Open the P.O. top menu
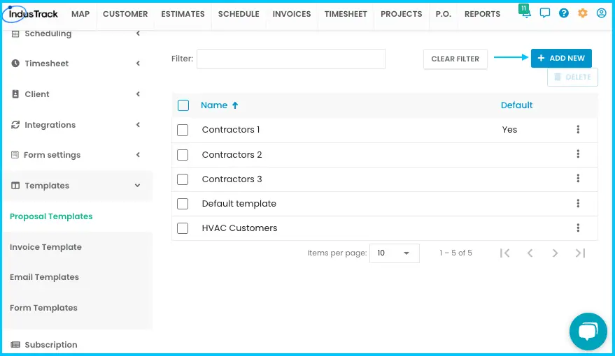The height and width of the screenshot is (356, 615). point(443,14)
